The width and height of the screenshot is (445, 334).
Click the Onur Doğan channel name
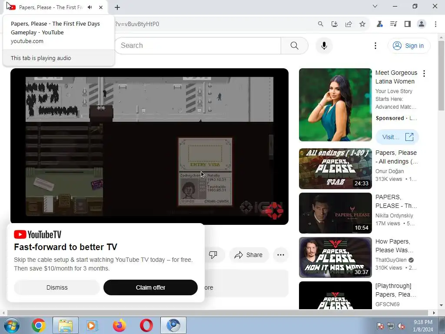(x=389, y=171)
